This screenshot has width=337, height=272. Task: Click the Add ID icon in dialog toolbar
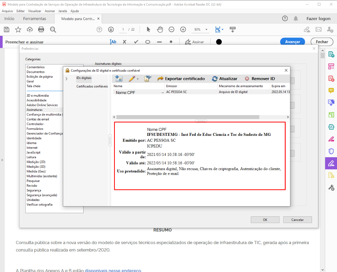[x=119, y=79]
